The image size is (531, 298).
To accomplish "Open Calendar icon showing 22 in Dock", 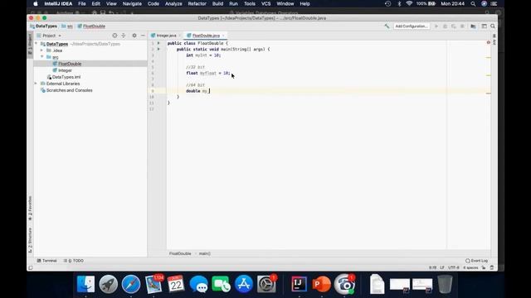I will pyautogui.click(x=176, y=284).
